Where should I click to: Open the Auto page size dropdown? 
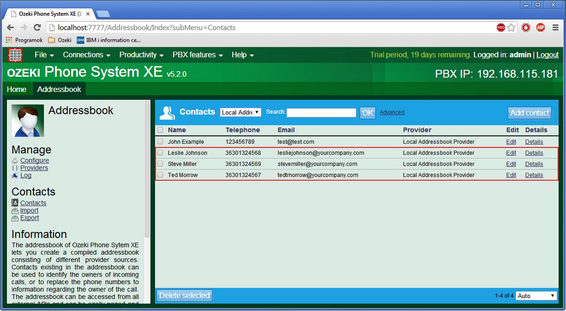click(x=537, y=296)
